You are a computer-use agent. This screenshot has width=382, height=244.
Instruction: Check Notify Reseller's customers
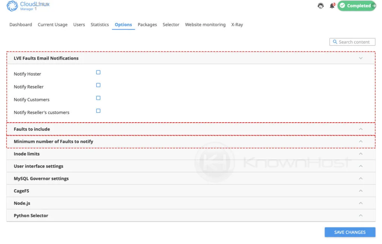tap(98, 111)
